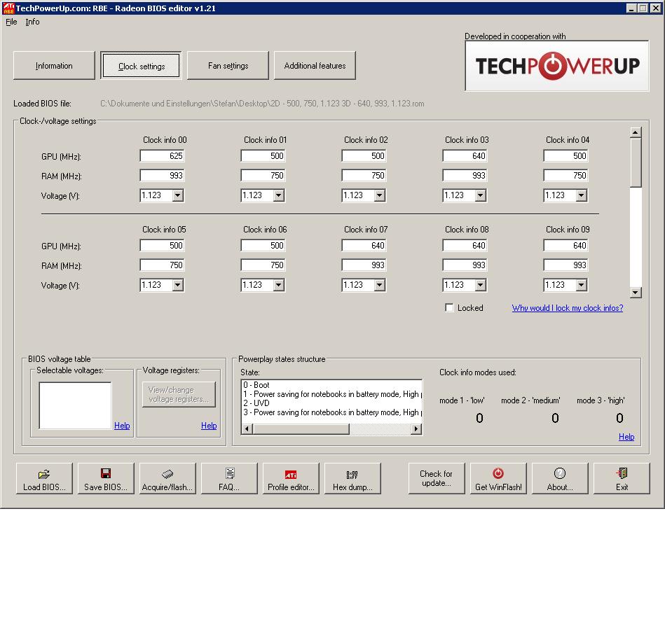Click the Check for update button
This screenshot has width=665, height=628.
pyautogui.click(x=437, y=478)
